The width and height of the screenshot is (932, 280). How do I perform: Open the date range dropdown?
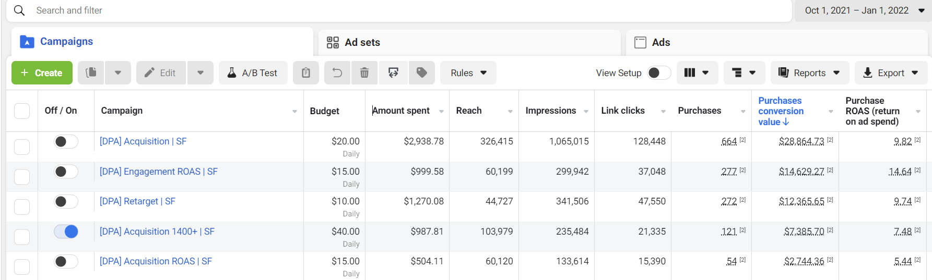tap(864, 10)
